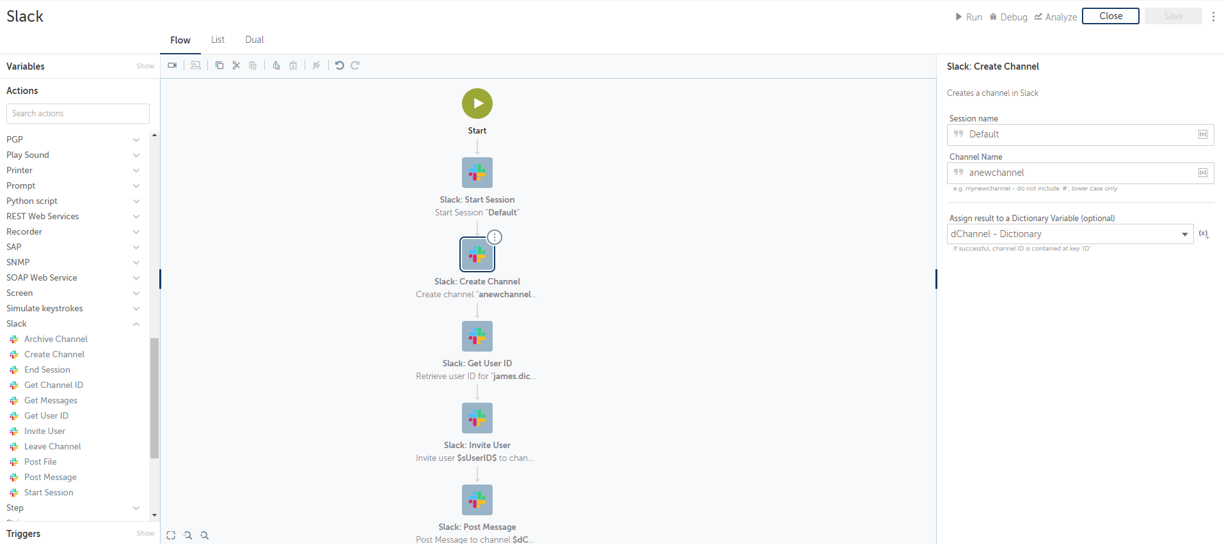Image resolution: width=1224 pixels, height=544 pixels.
Task: Open the more options menu in top-right corner
Action: click(1213, 17)
